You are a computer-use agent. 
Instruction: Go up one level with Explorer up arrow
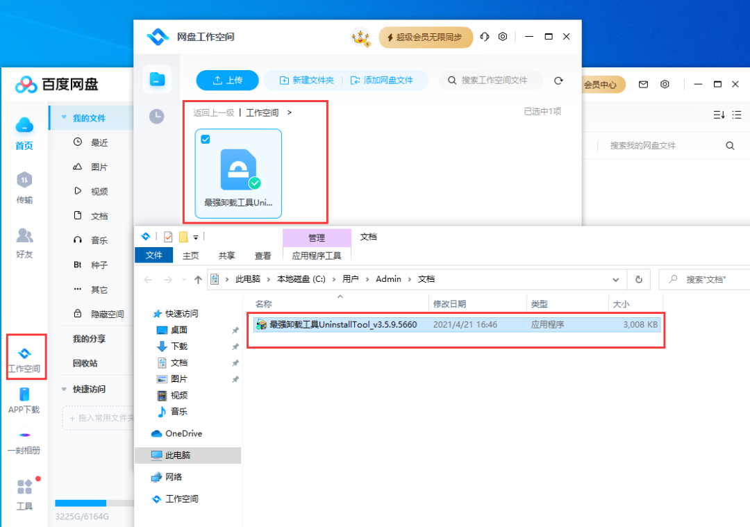click(x=198, y=280)
